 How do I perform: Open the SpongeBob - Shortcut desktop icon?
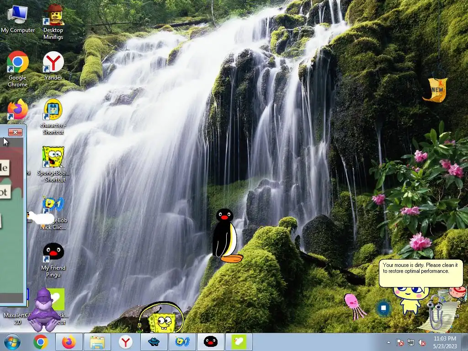pyautogui.click(x=53, y=164)
